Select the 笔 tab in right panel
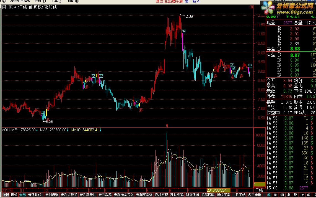316x198 pixels. (x=269, y=195)
